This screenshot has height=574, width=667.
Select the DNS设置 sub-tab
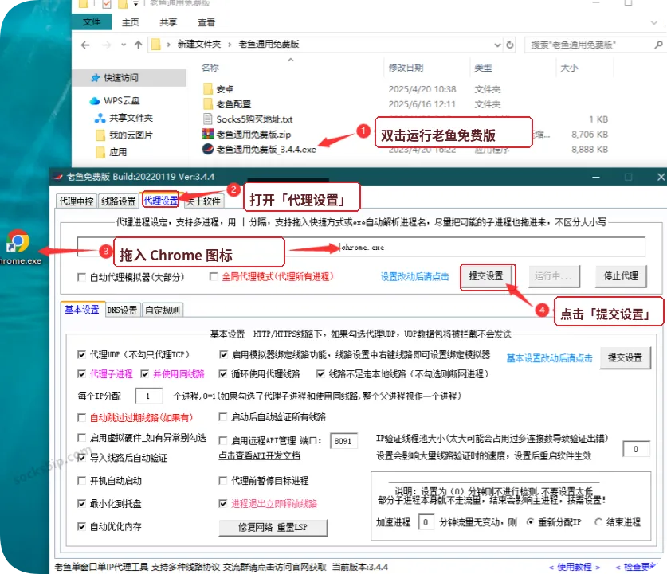[x=122, y=310]
